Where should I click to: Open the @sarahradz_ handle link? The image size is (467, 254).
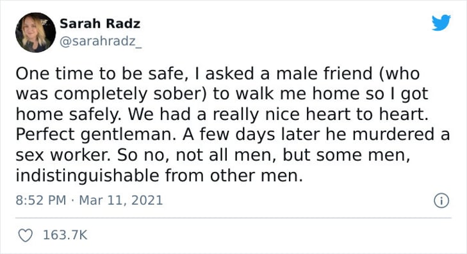pyautogui.click(x=101, y=41)
